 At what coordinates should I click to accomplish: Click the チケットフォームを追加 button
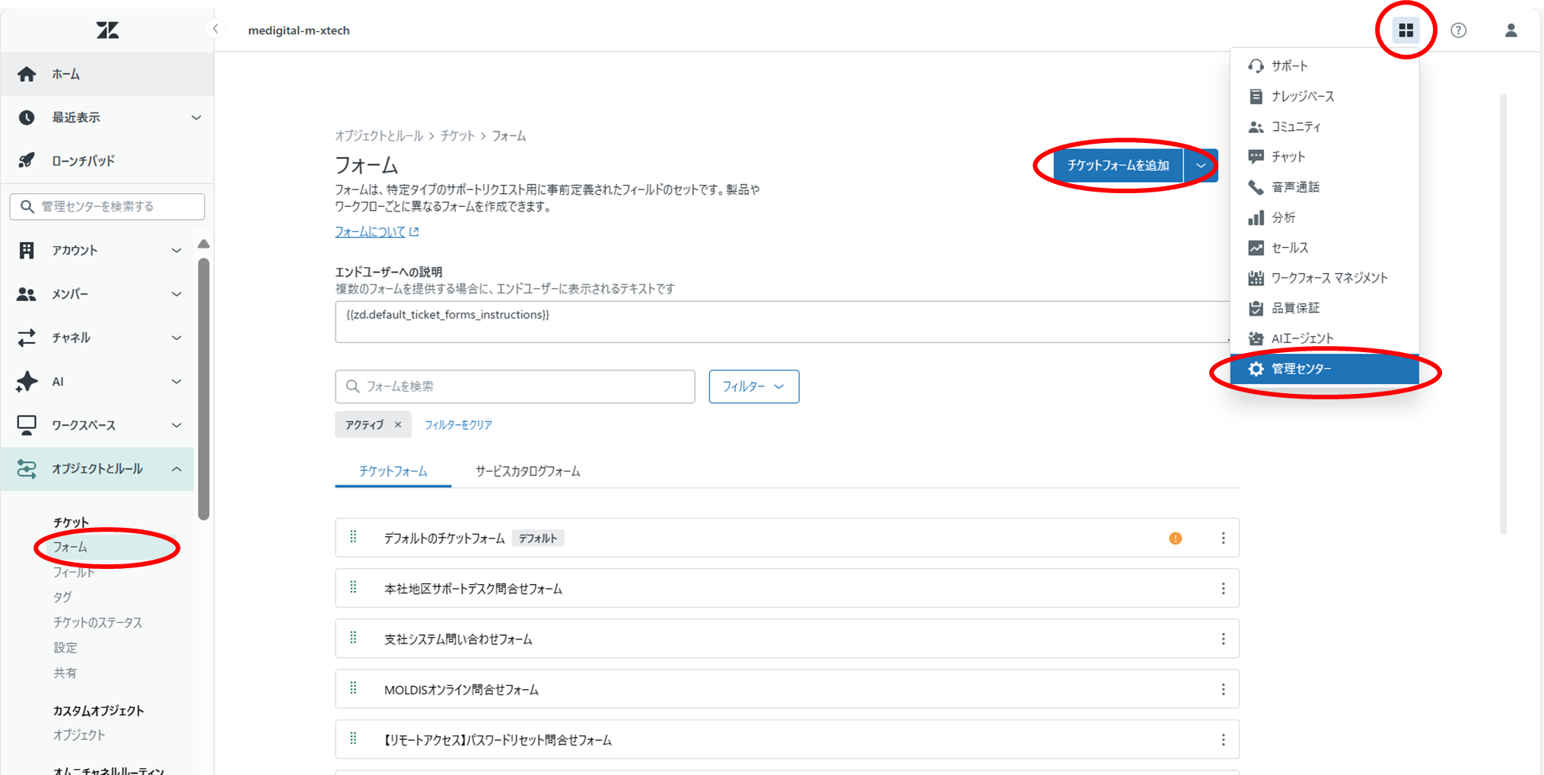coord(1117,166)
